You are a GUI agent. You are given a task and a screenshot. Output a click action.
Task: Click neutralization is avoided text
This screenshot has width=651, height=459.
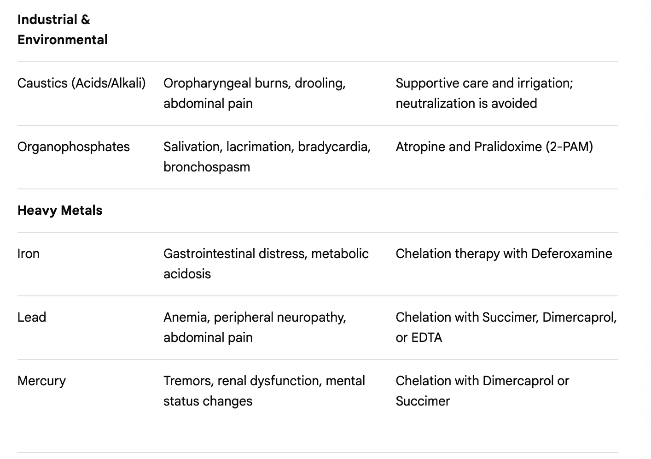pos(466,103)
